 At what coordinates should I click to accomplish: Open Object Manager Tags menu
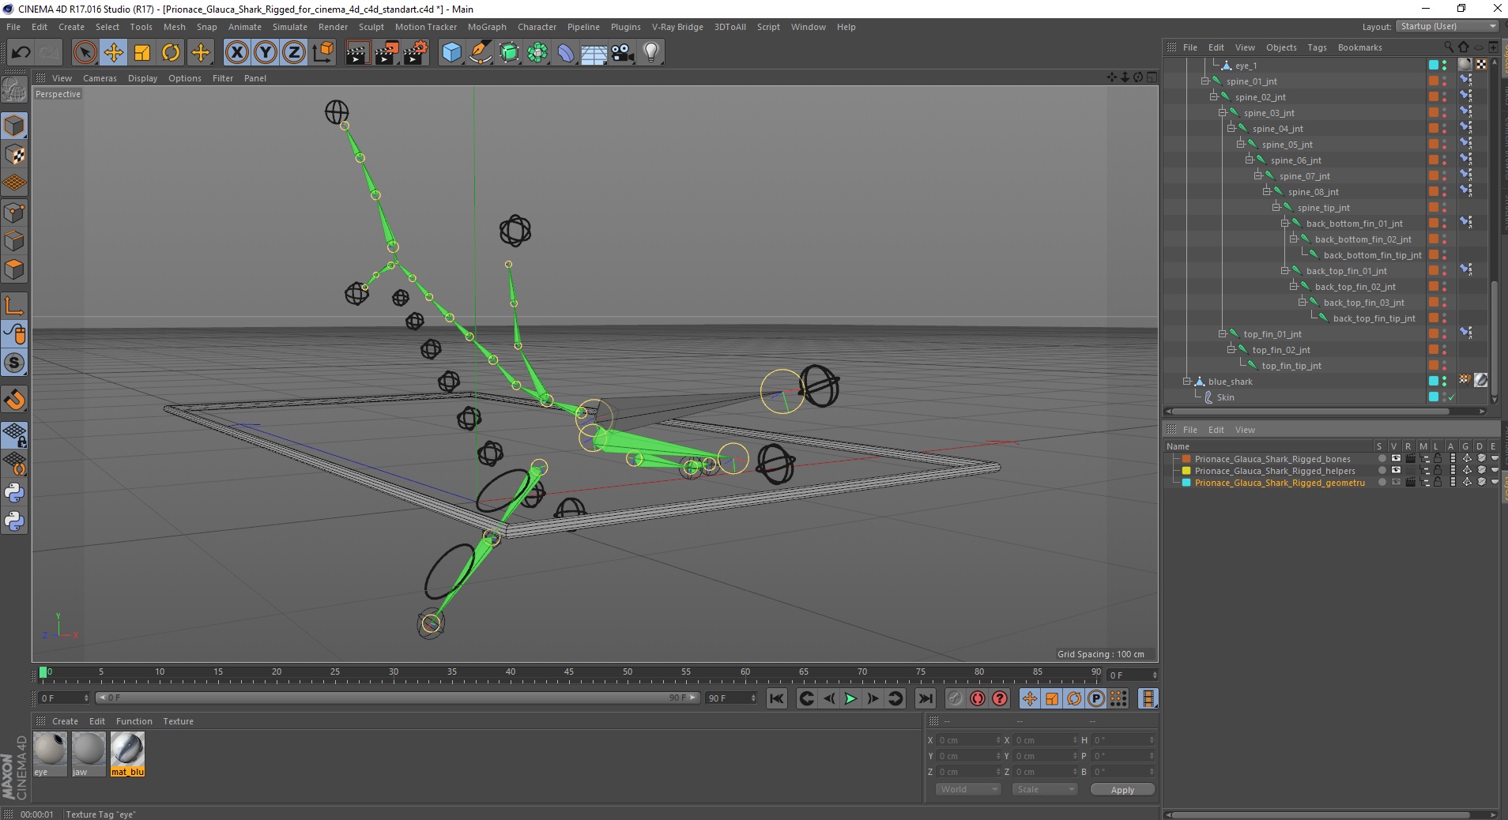coord(1317,47)
